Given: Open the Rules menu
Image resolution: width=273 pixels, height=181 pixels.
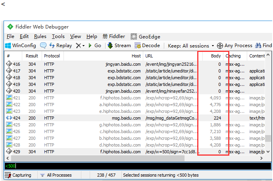Looking at the screenshot, I should (x=40, y=36).
